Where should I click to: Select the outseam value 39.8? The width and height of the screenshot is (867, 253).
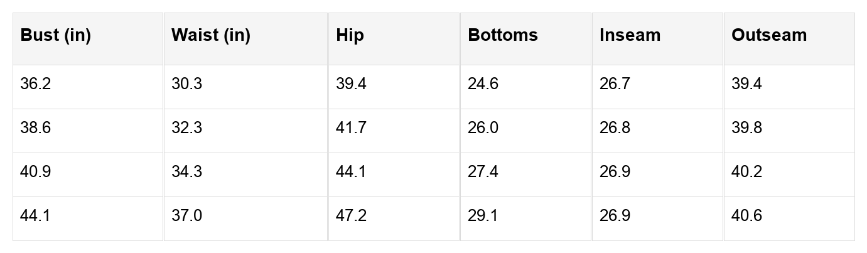coord(747,128)
